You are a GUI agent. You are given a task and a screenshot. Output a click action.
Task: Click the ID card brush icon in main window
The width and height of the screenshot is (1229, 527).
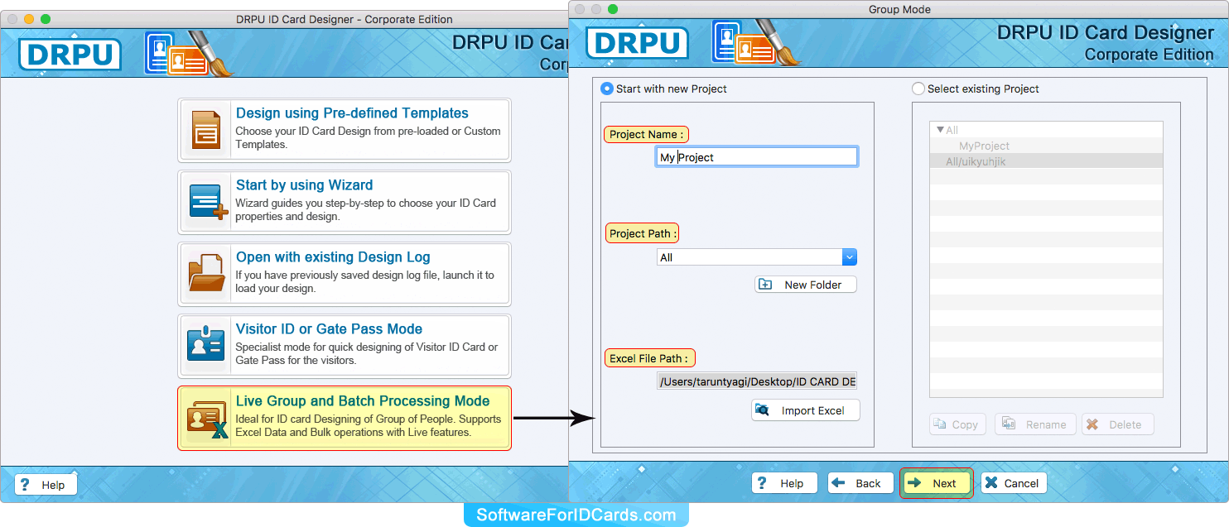point(190,54)
